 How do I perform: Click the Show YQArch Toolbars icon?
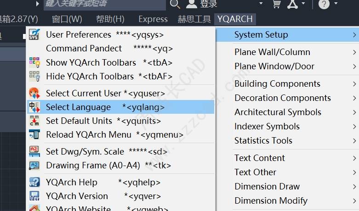coord(34,62)
